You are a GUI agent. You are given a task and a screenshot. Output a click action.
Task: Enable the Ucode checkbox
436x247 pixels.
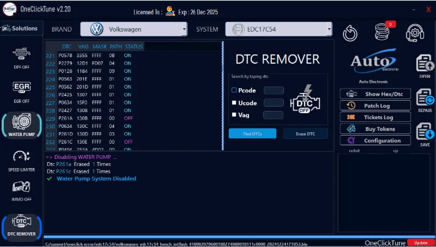coord(234,103)
